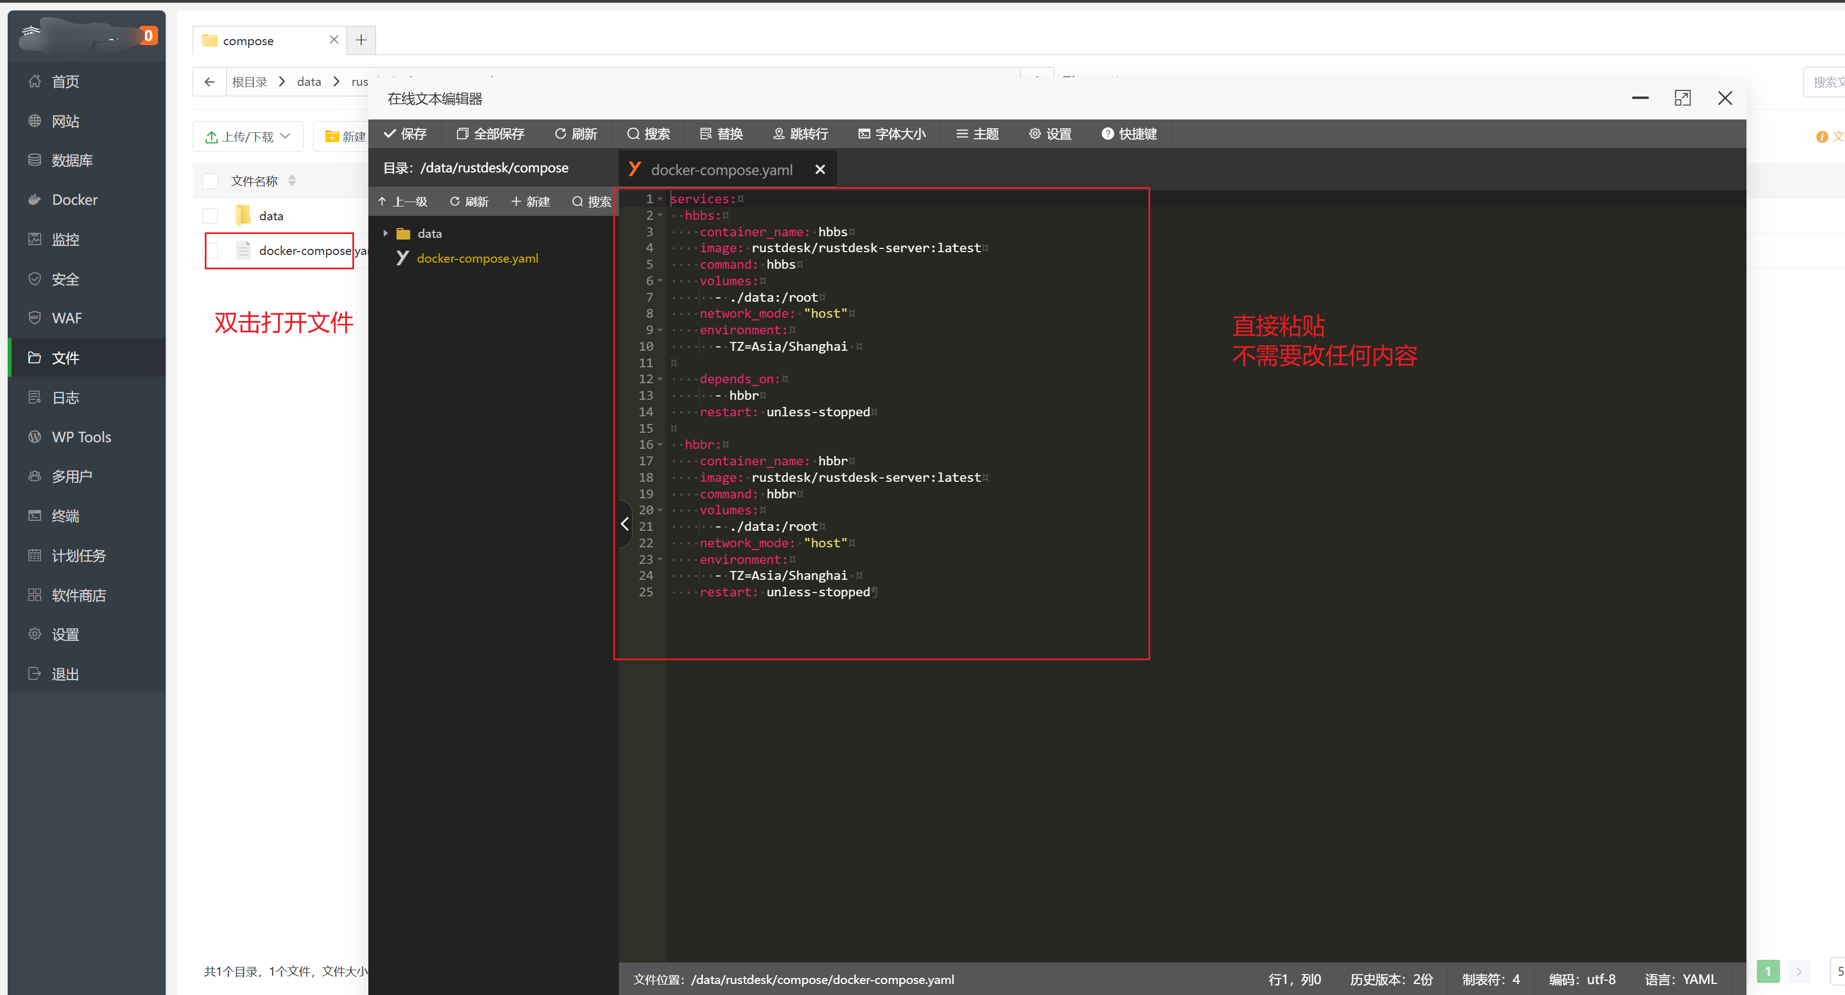Open the Replace tool in editor toolbar

pyautogui.click(x=721, y=134)
